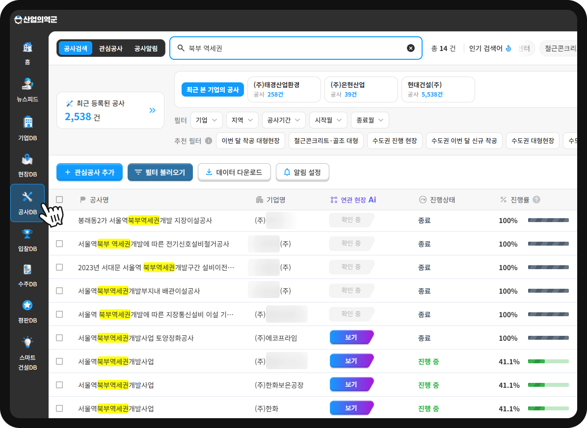Image resolution: width=587 pixels, height=428 pixels.
Task: Click 보기 button for (주)한화 row
Action: 351,408
